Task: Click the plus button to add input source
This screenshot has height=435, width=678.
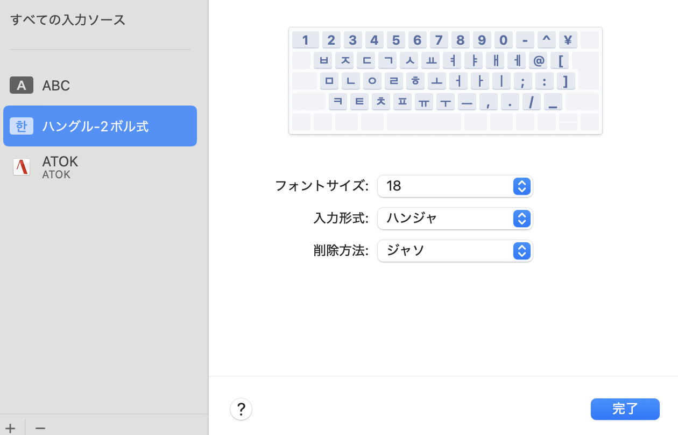Action: point(11,428)
